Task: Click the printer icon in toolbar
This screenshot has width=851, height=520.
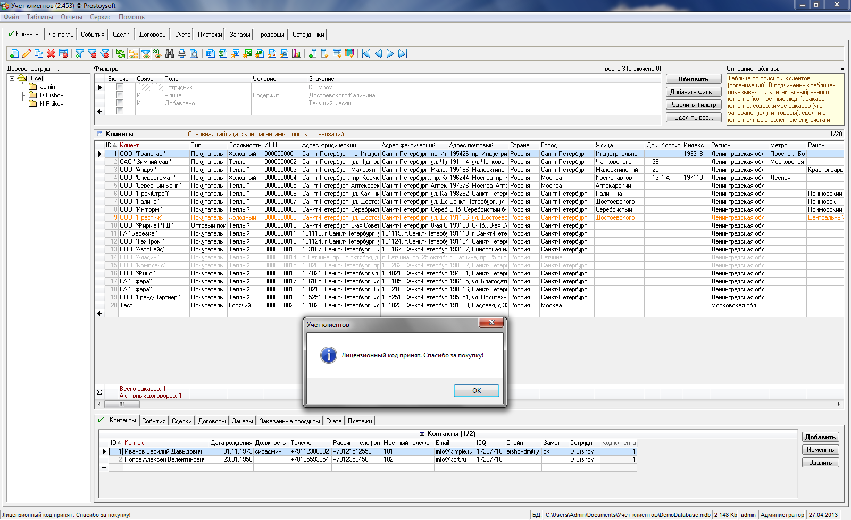Action: (182, 54)
